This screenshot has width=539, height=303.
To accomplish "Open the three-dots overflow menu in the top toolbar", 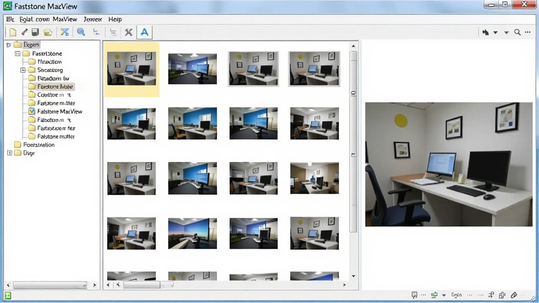I will pyautogui.click(x=528, y=32).
